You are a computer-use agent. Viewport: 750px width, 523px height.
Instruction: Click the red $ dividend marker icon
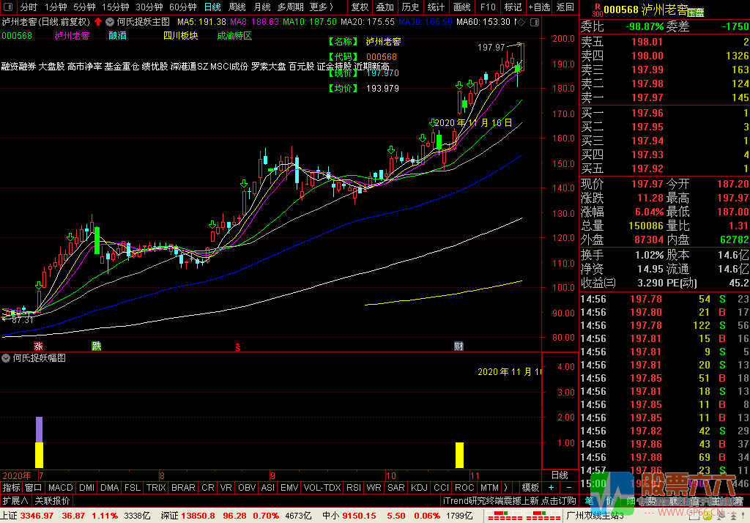click(237, 345)
